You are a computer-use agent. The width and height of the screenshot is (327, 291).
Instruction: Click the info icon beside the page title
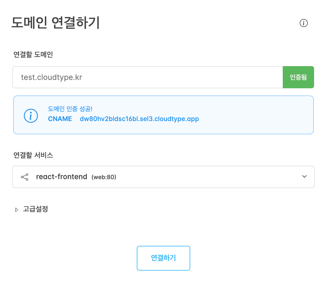coord(303,23)
